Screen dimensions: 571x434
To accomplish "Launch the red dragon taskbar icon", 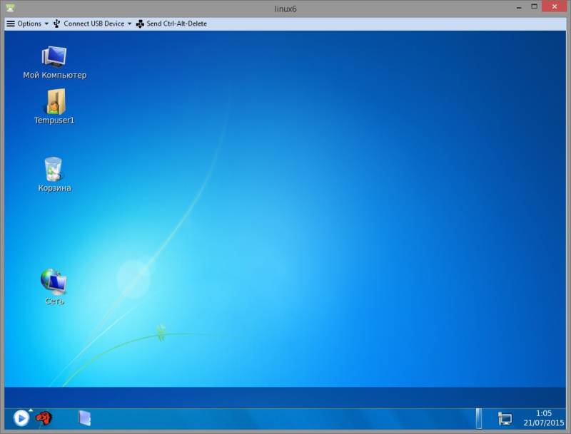I will click(x=44, y=418).
